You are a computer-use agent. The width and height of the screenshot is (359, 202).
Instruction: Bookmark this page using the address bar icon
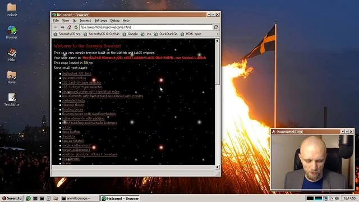(216, 27)
